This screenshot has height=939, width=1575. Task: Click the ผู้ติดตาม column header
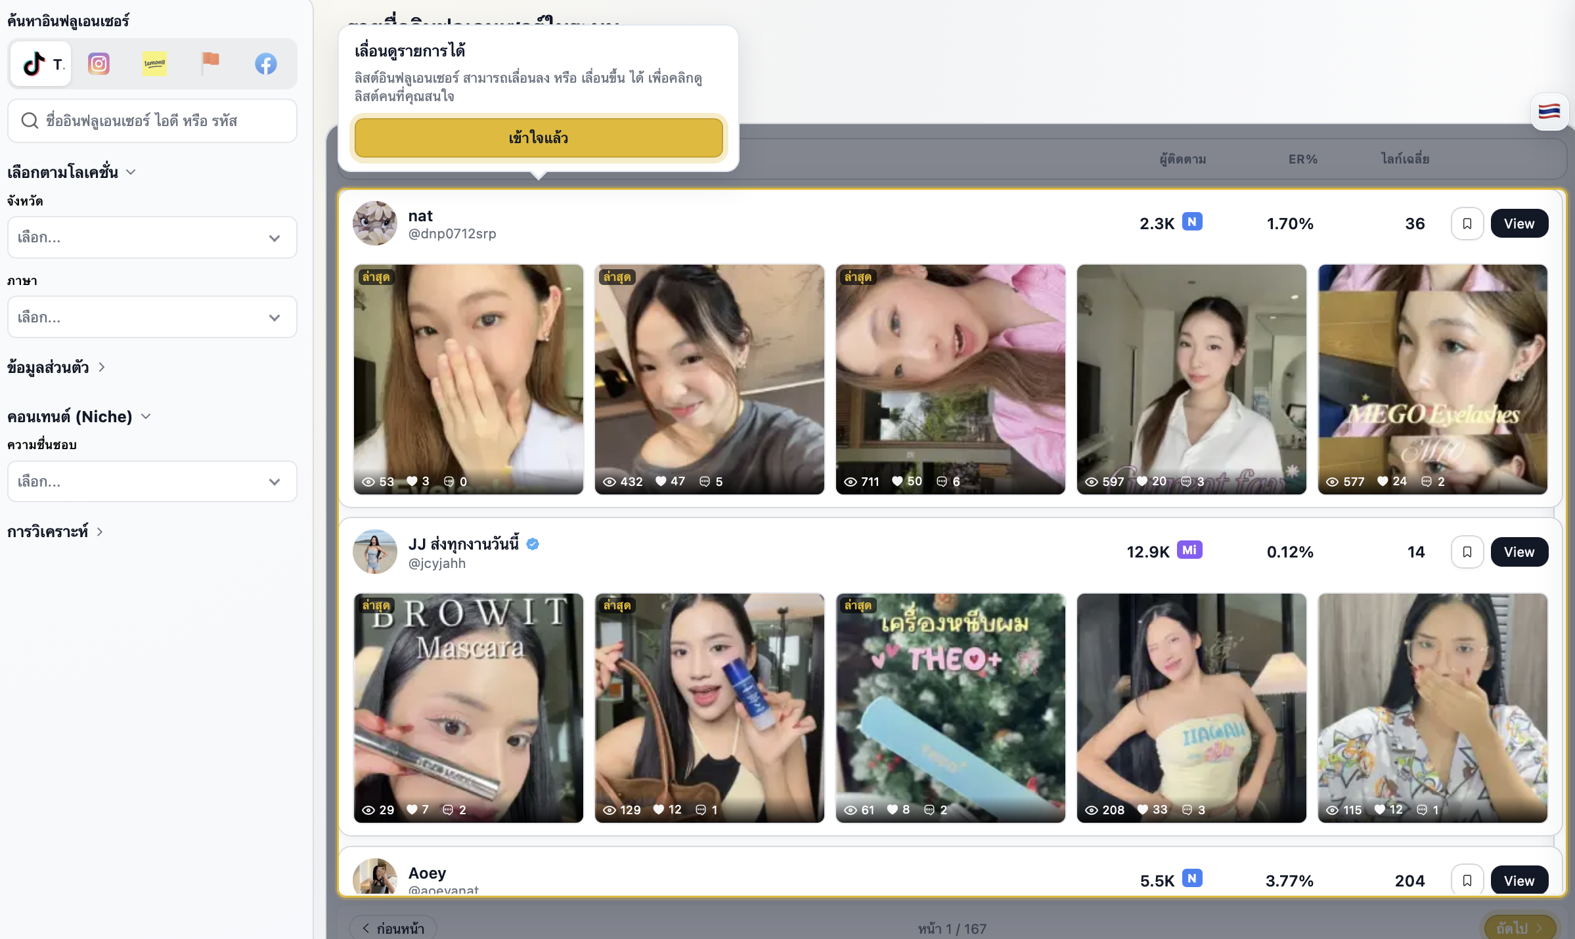(1182, 159)
